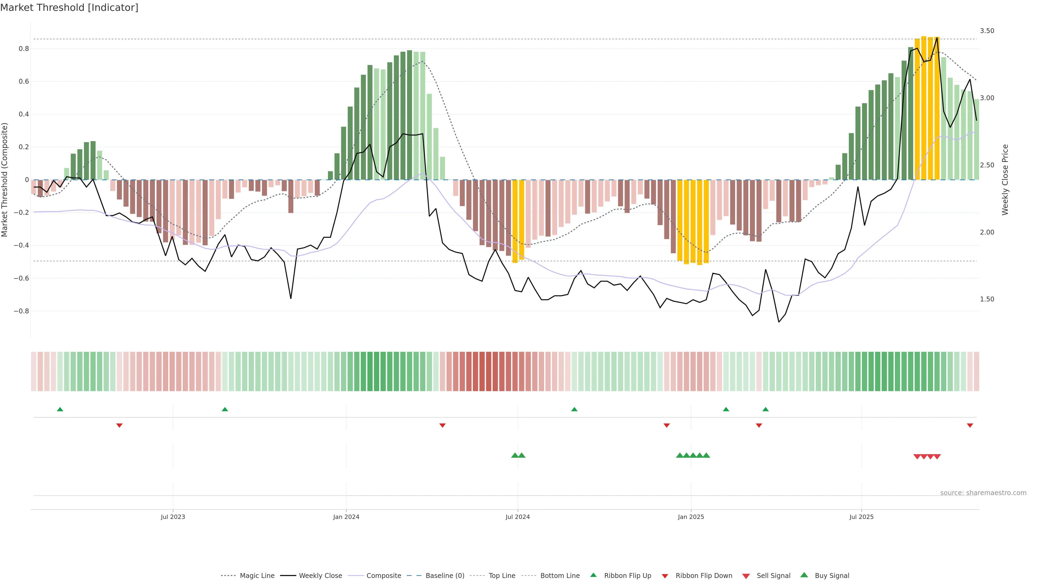Click the leftmost red ribbon flip down marker

(x=119, y=425)
